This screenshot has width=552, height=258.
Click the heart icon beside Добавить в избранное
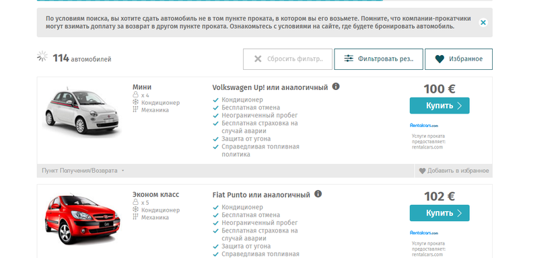pos(423,171)
